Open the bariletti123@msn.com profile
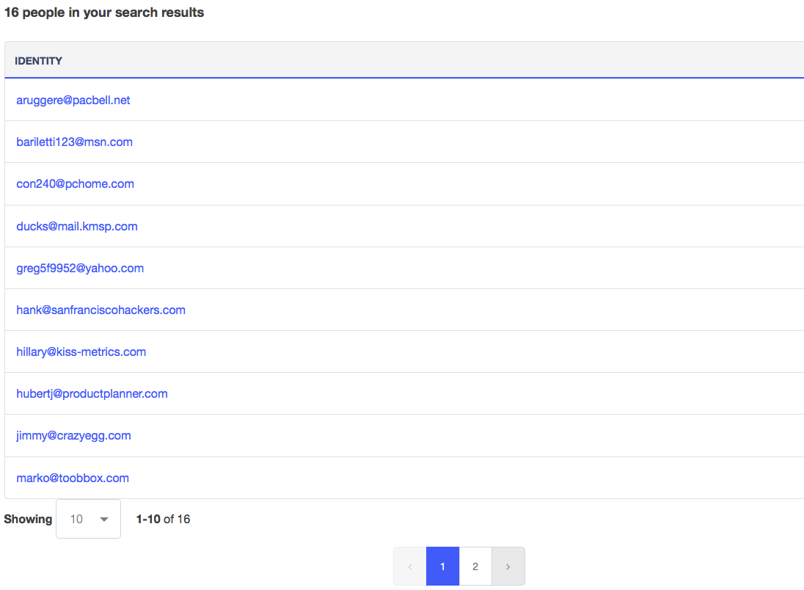The width and height of the screenshot is (804, 590). pos(74,142)
